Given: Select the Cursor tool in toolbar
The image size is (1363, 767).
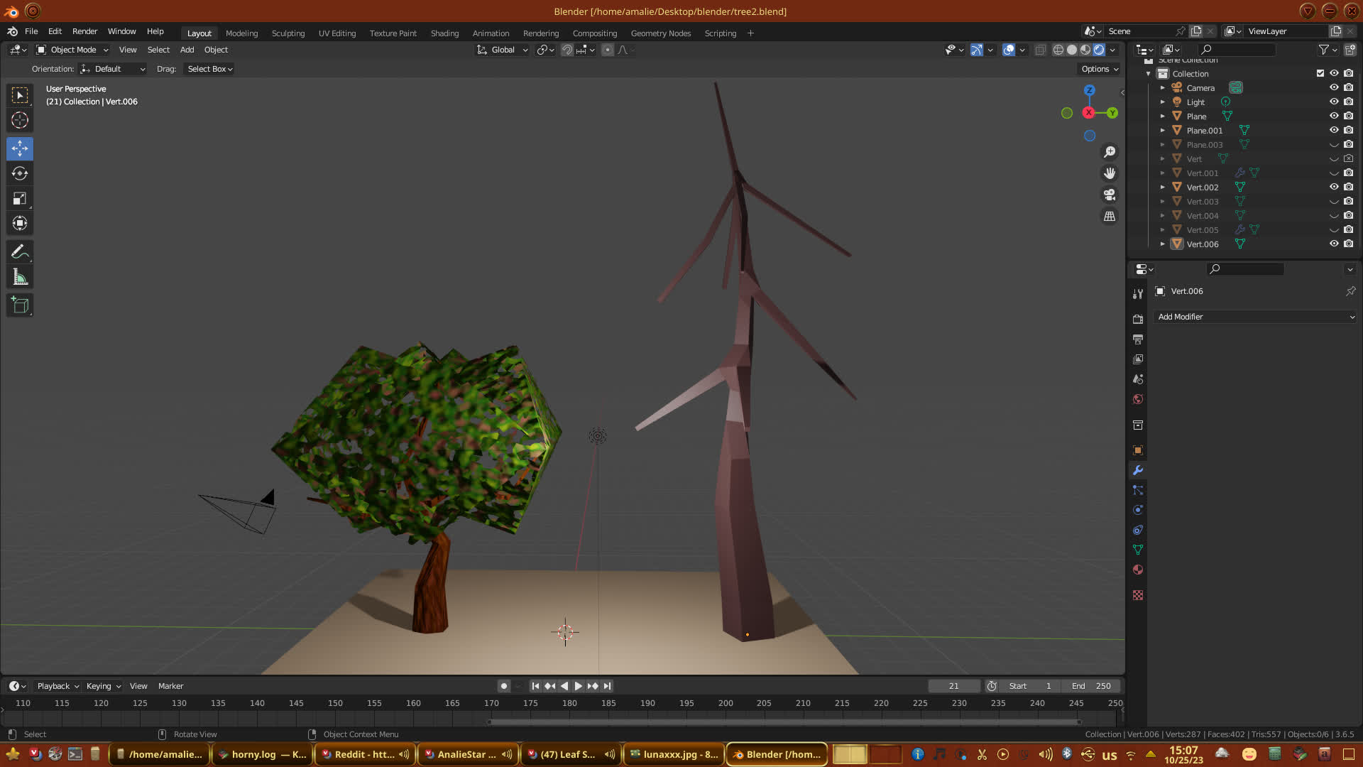Looking at the screenshot, I should click(20, 120).
